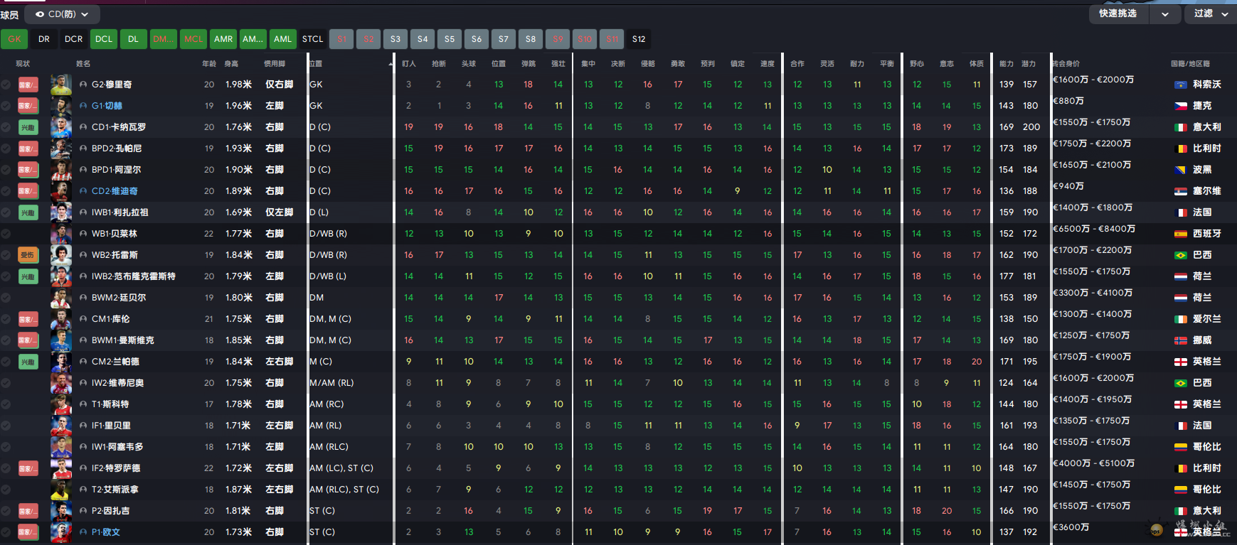
Task: Open player BWM1·曼斯维克 name link
Action: pos(122,340)
